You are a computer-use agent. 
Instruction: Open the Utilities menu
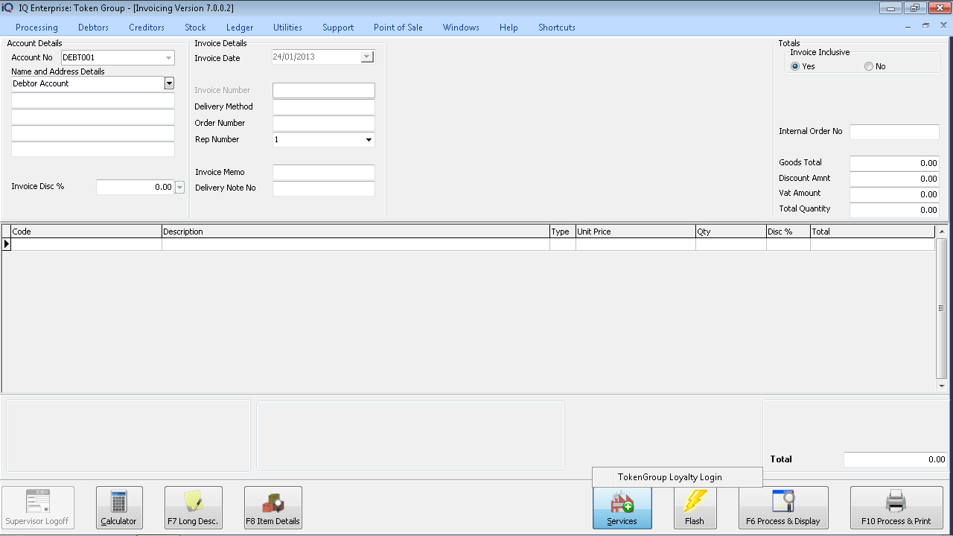pos(287,28)
